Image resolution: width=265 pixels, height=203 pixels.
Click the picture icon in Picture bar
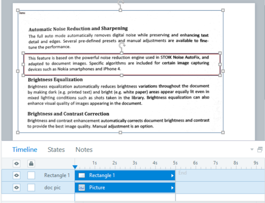point(82,188)
